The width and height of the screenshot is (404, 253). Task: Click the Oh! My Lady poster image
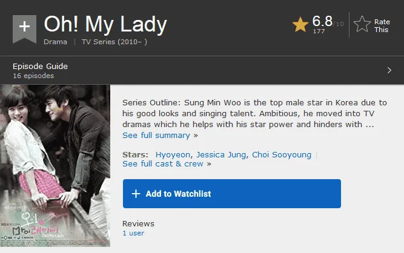tap(55, 166)
